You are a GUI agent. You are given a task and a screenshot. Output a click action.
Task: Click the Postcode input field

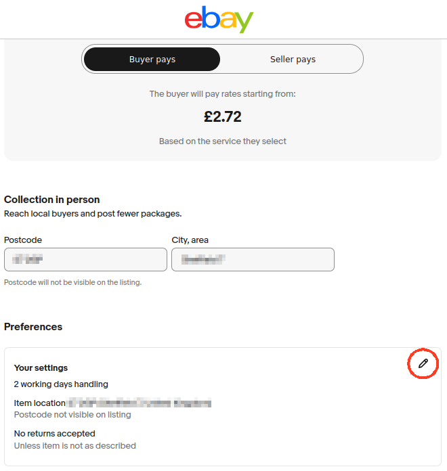point(85,260)
